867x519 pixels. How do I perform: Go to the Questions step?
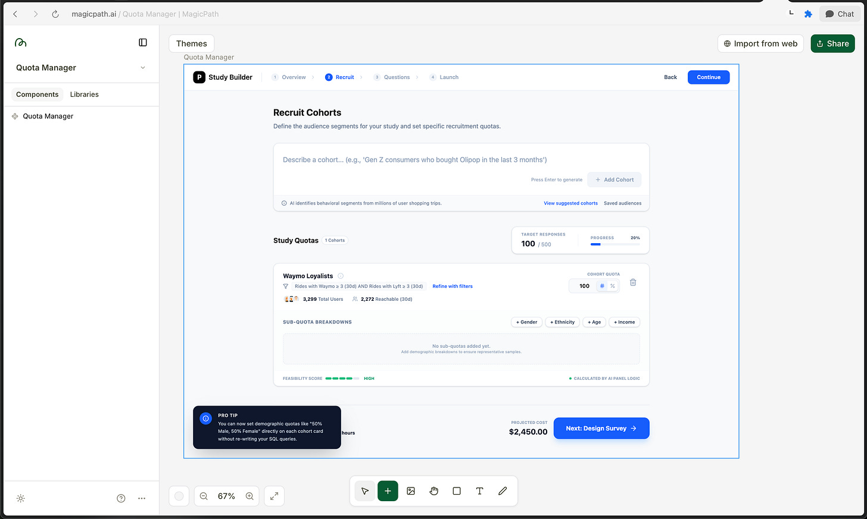coord(392,77)
